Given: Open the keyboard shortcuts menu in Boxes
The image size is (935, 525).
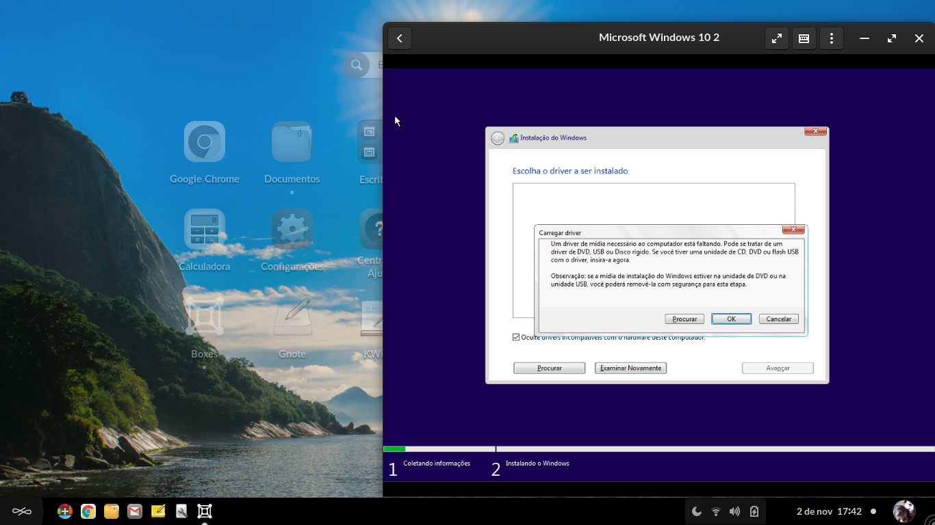Looking at the screenshot, I should 804,38.
